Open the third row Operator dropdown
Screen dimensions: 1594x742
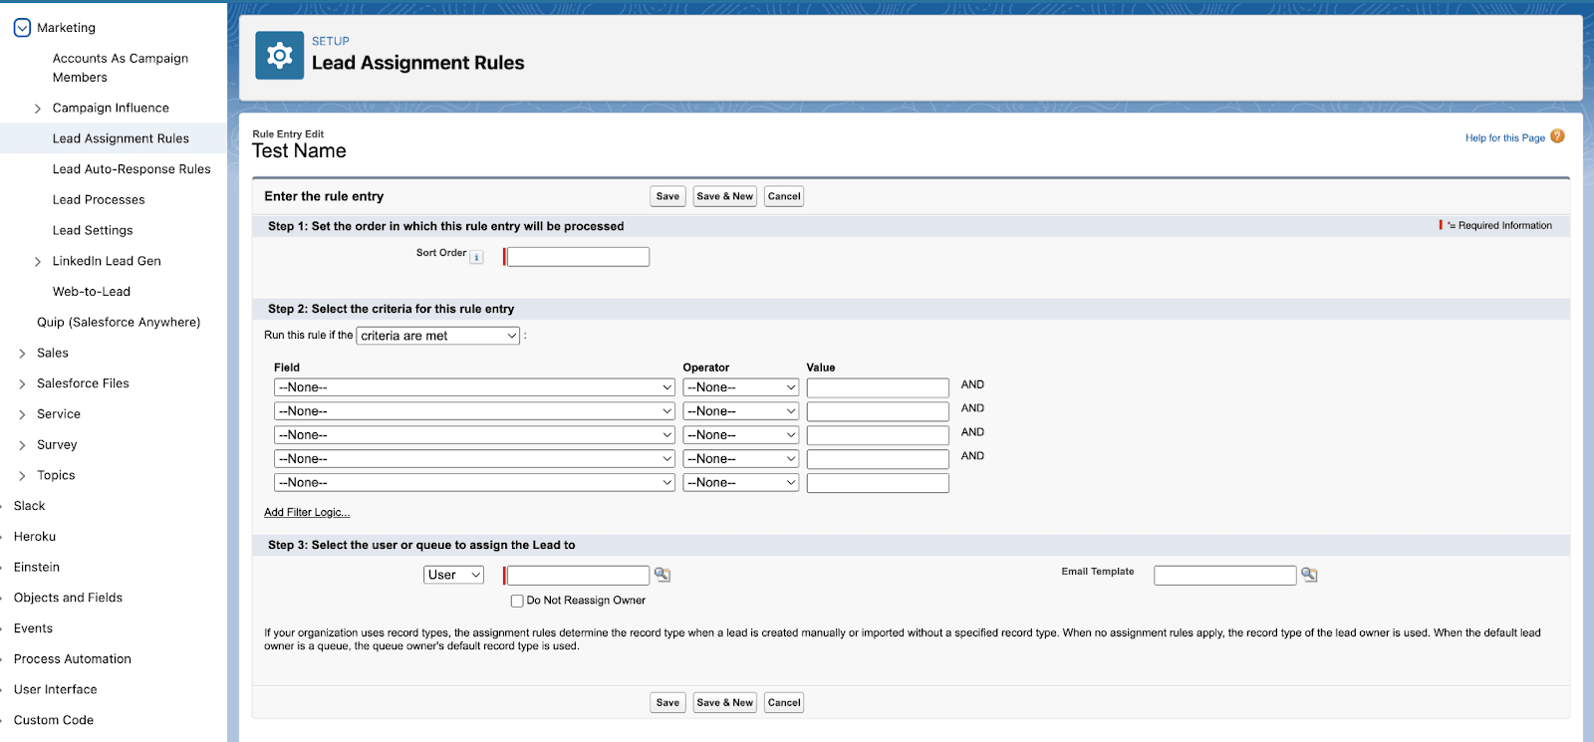741,435
